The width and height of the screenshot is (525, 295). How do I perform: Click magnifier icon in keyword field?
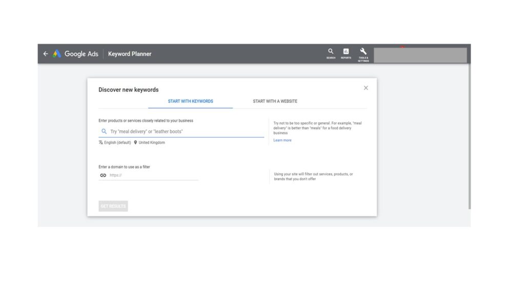click(x=104, y=132)
